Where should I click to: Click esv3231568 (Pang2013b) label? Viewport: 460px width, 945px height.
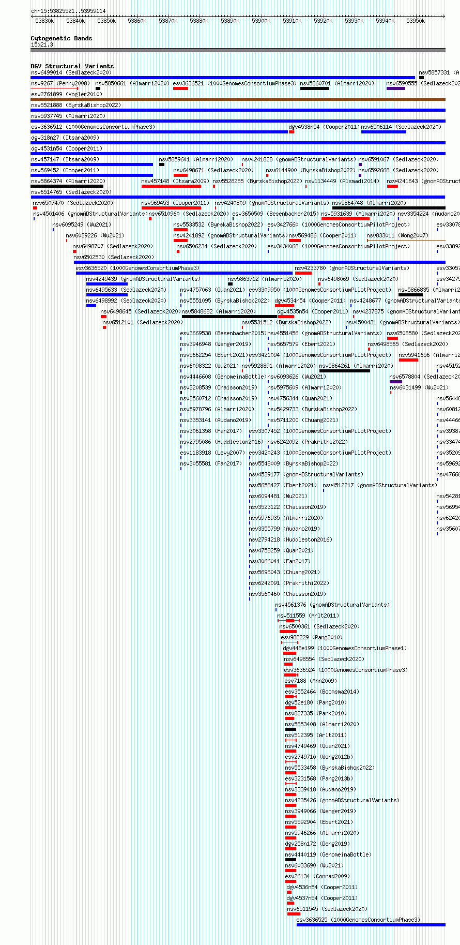[319, 778]
